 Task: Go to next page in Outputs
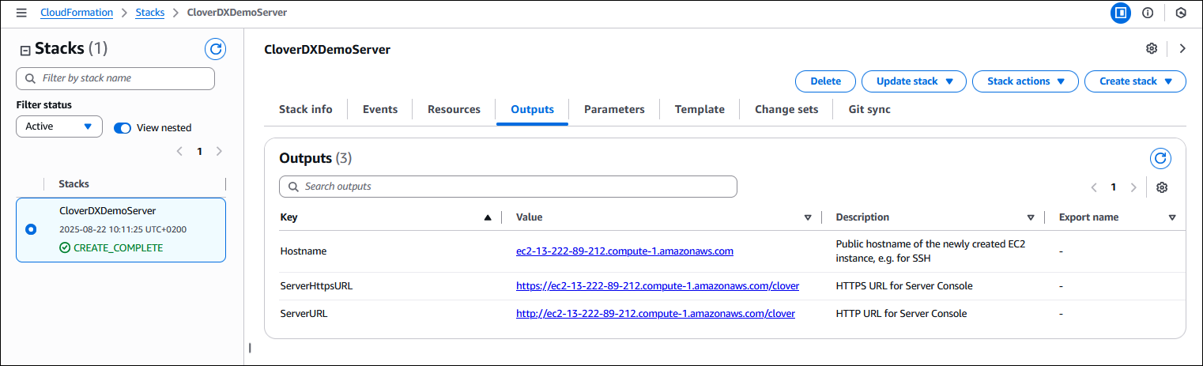pyautogui.click(x=1133, y=187)
